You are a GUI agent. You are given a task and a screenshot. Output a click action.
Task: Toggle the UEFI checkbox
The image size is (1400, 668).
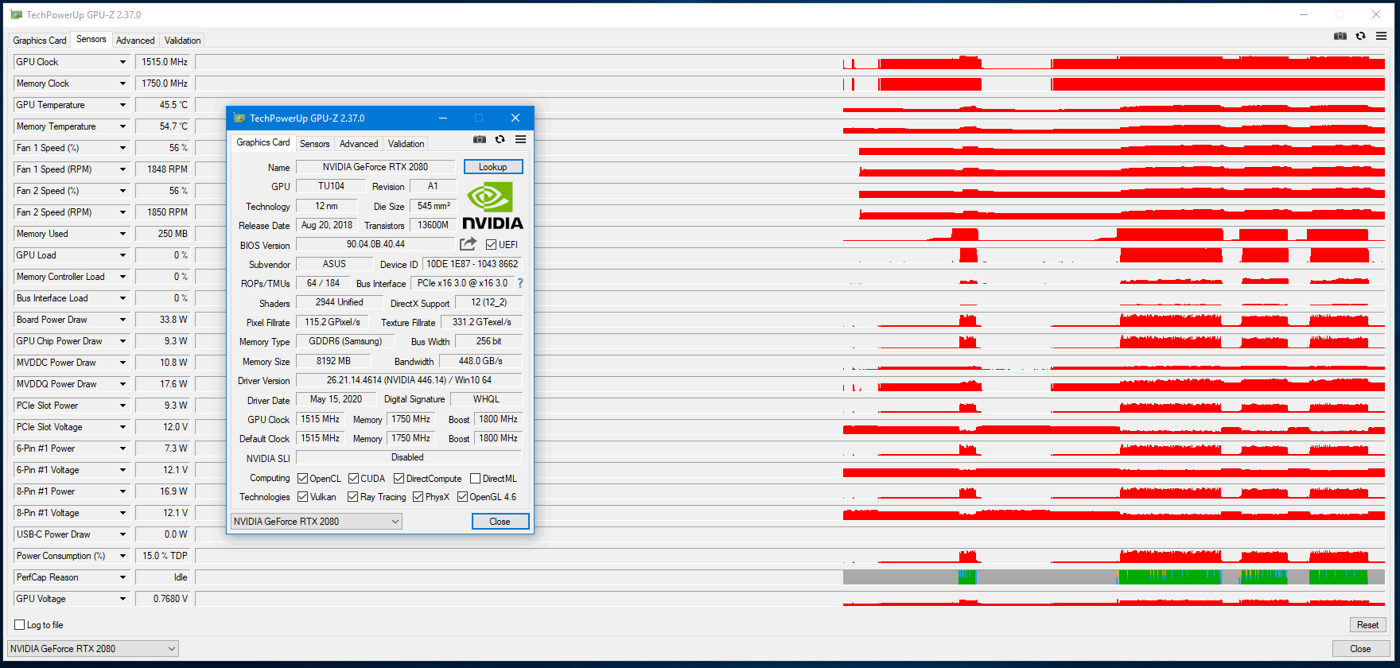(x=492, y=245)
